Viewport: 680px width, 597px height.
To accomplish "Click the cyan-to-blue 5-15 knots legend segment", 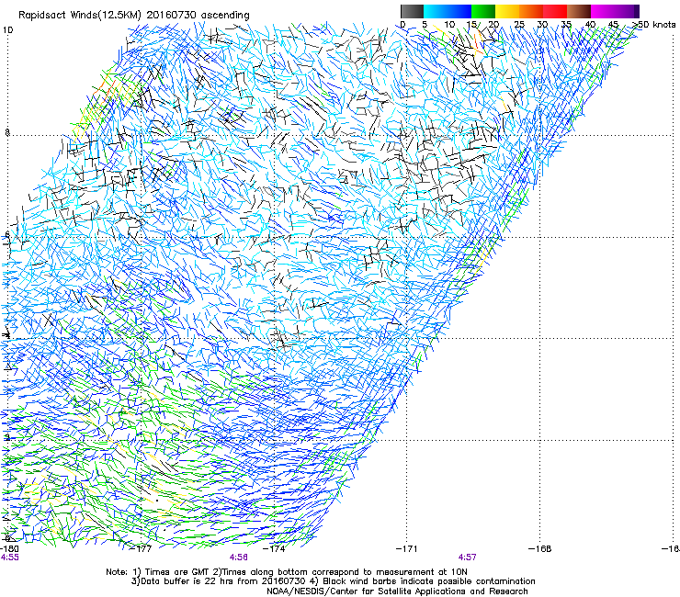I will coord(448,11).
